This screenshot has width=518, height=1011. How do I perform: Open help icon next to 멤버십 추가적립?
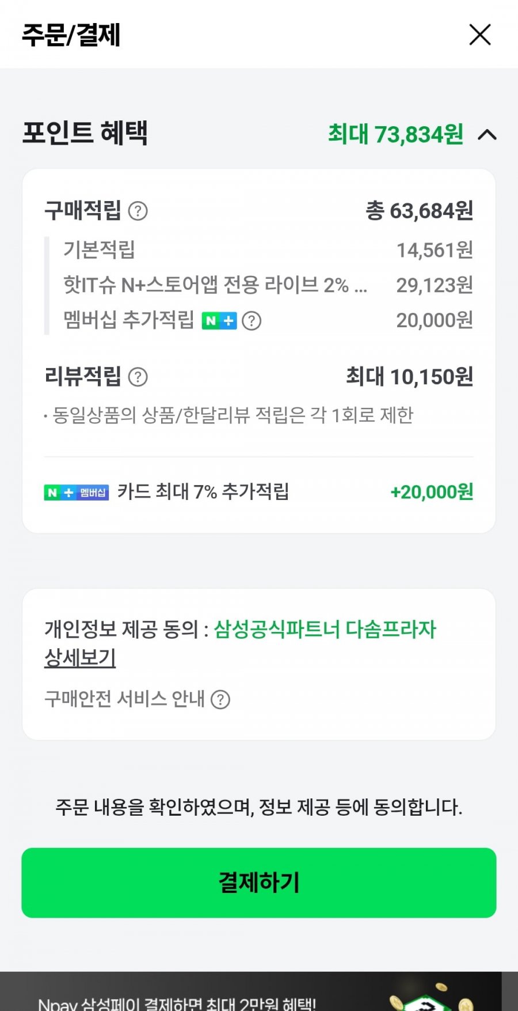coord(252,321)
